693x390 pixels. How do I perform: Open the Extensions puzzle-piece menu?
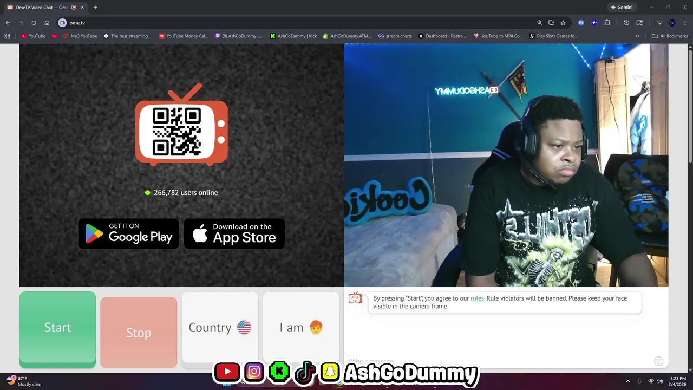coord(607,23)
